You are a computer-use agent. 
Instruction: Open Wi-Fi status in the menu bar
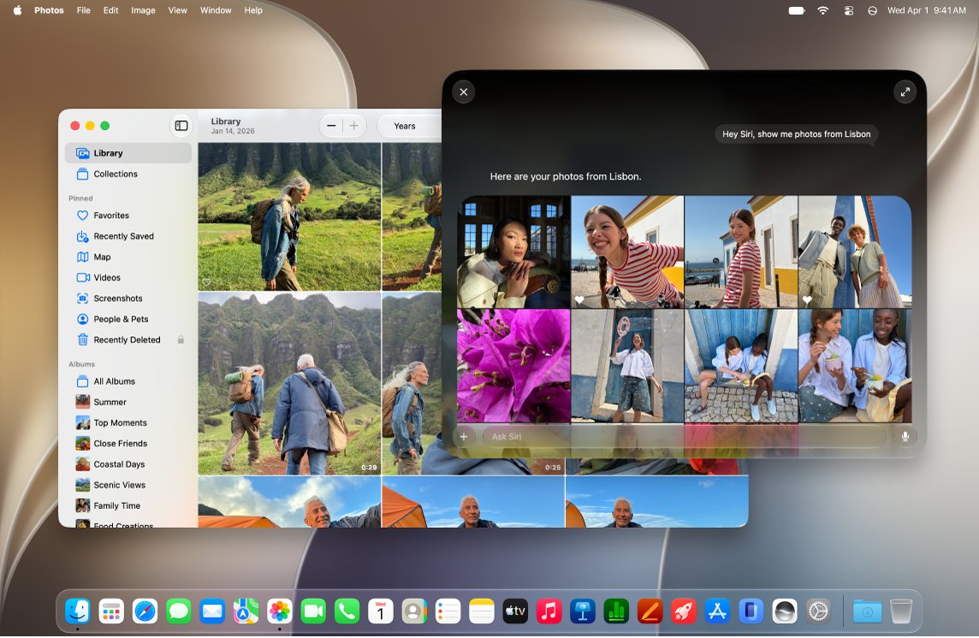pyautogui.click(x=823, y=10)
